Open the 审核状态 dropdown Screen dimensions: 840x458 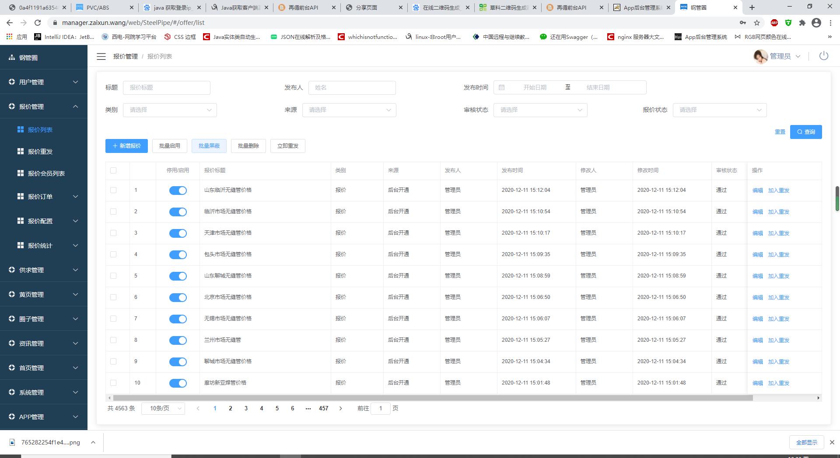(x=540, y=110)
